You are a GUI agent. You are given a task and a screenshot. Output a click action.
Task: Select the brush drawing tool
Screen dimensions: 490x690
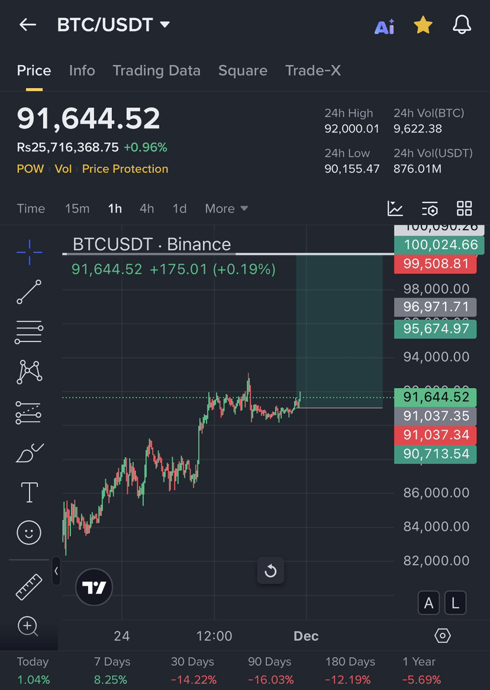pos(30,453)
